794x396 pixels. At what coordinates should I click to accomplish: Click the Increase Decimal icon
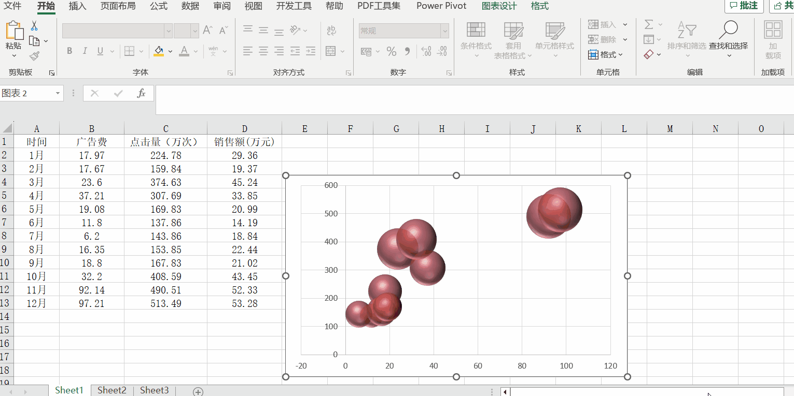point(426,51)
